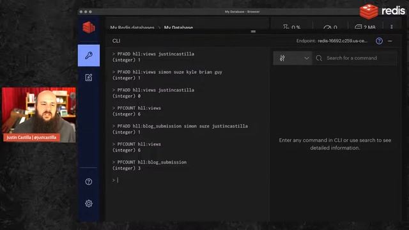This screenshot has width=409, height=230.
Task: Click the commands per second indicator
Action: (330, 27)
